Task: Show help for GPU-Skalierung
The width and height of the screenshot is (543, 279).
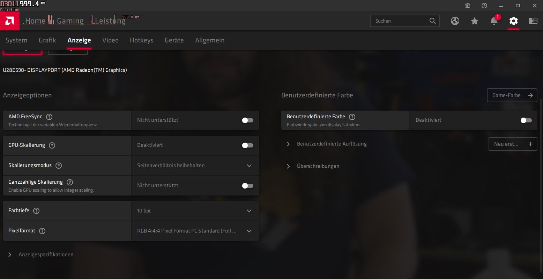Action: (x=52, y=145)
